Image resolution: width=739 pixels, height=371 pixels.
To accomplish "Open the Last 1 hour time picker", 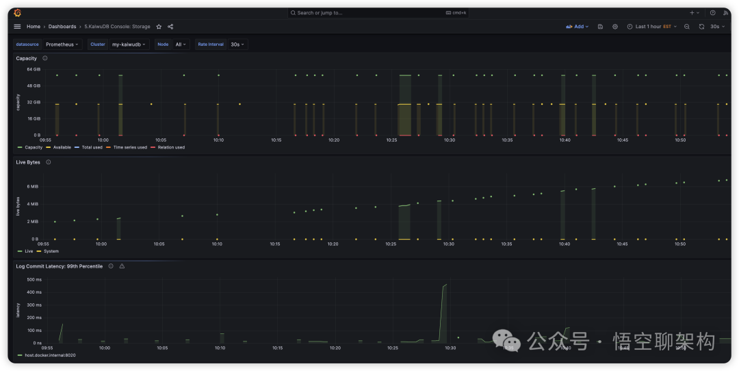I will [651, 27].
